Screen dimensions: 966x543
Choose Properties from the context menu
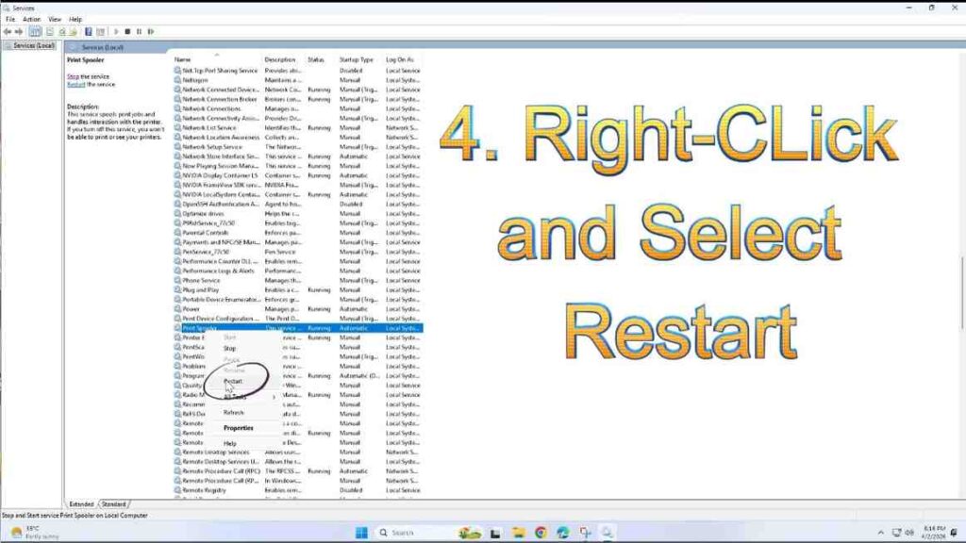(x=238, y=428)
